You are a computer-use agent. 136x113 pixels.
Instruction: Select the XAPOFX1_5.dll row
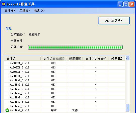click(65, 76)
